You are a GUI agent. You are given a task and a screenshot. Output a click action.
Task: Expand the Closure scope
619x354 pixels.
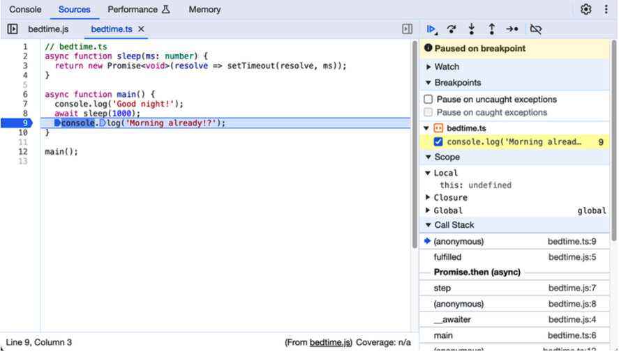pos(428,197)
